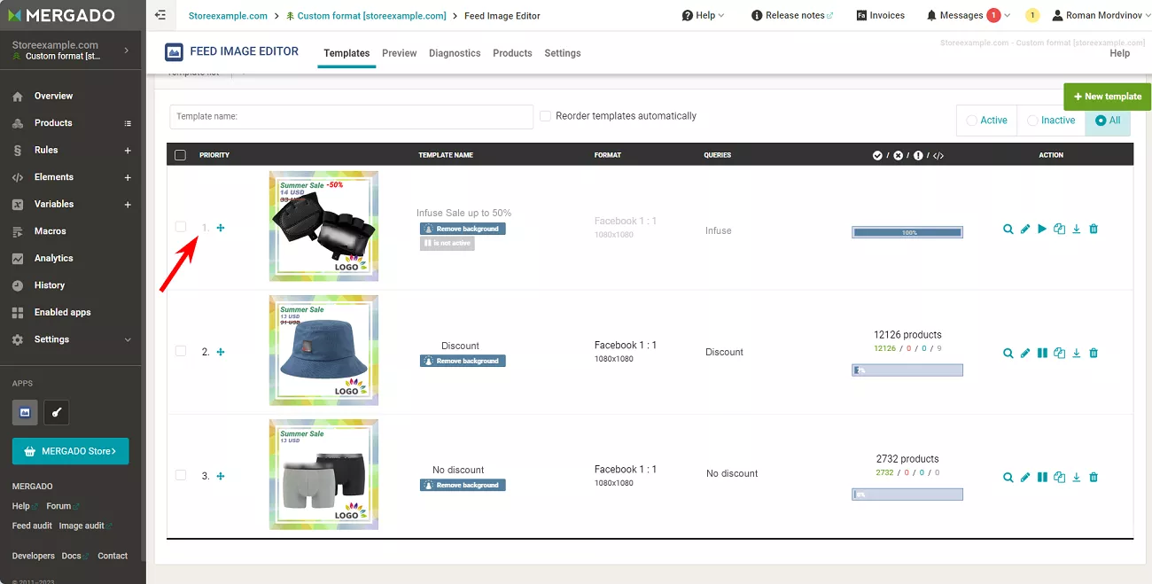Open the Invoices link
Image resolution: width=1152 pixels, height=584 pixels.
coord(881,15)
